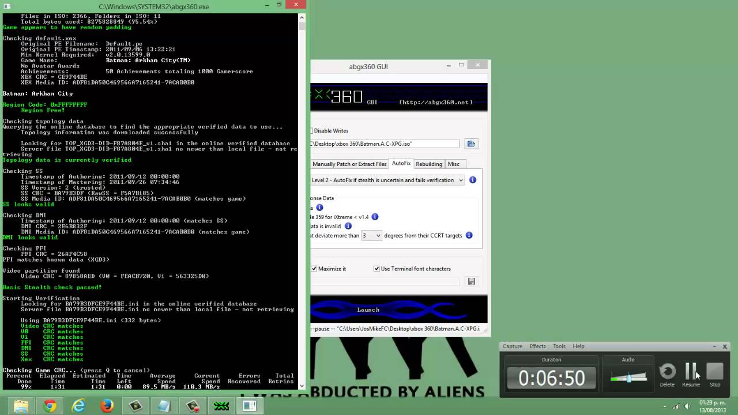Click 'Region Free!' in the console

tap(43, 110)
